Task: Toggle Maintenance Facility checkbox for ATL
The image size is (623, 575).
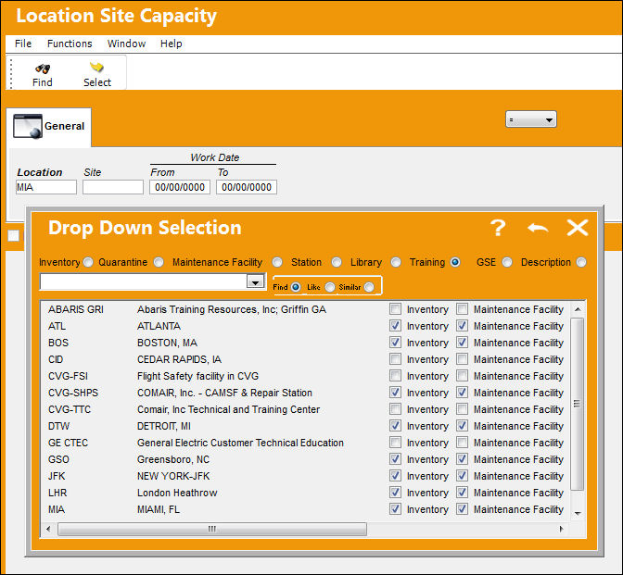Action: coord(462,325)
